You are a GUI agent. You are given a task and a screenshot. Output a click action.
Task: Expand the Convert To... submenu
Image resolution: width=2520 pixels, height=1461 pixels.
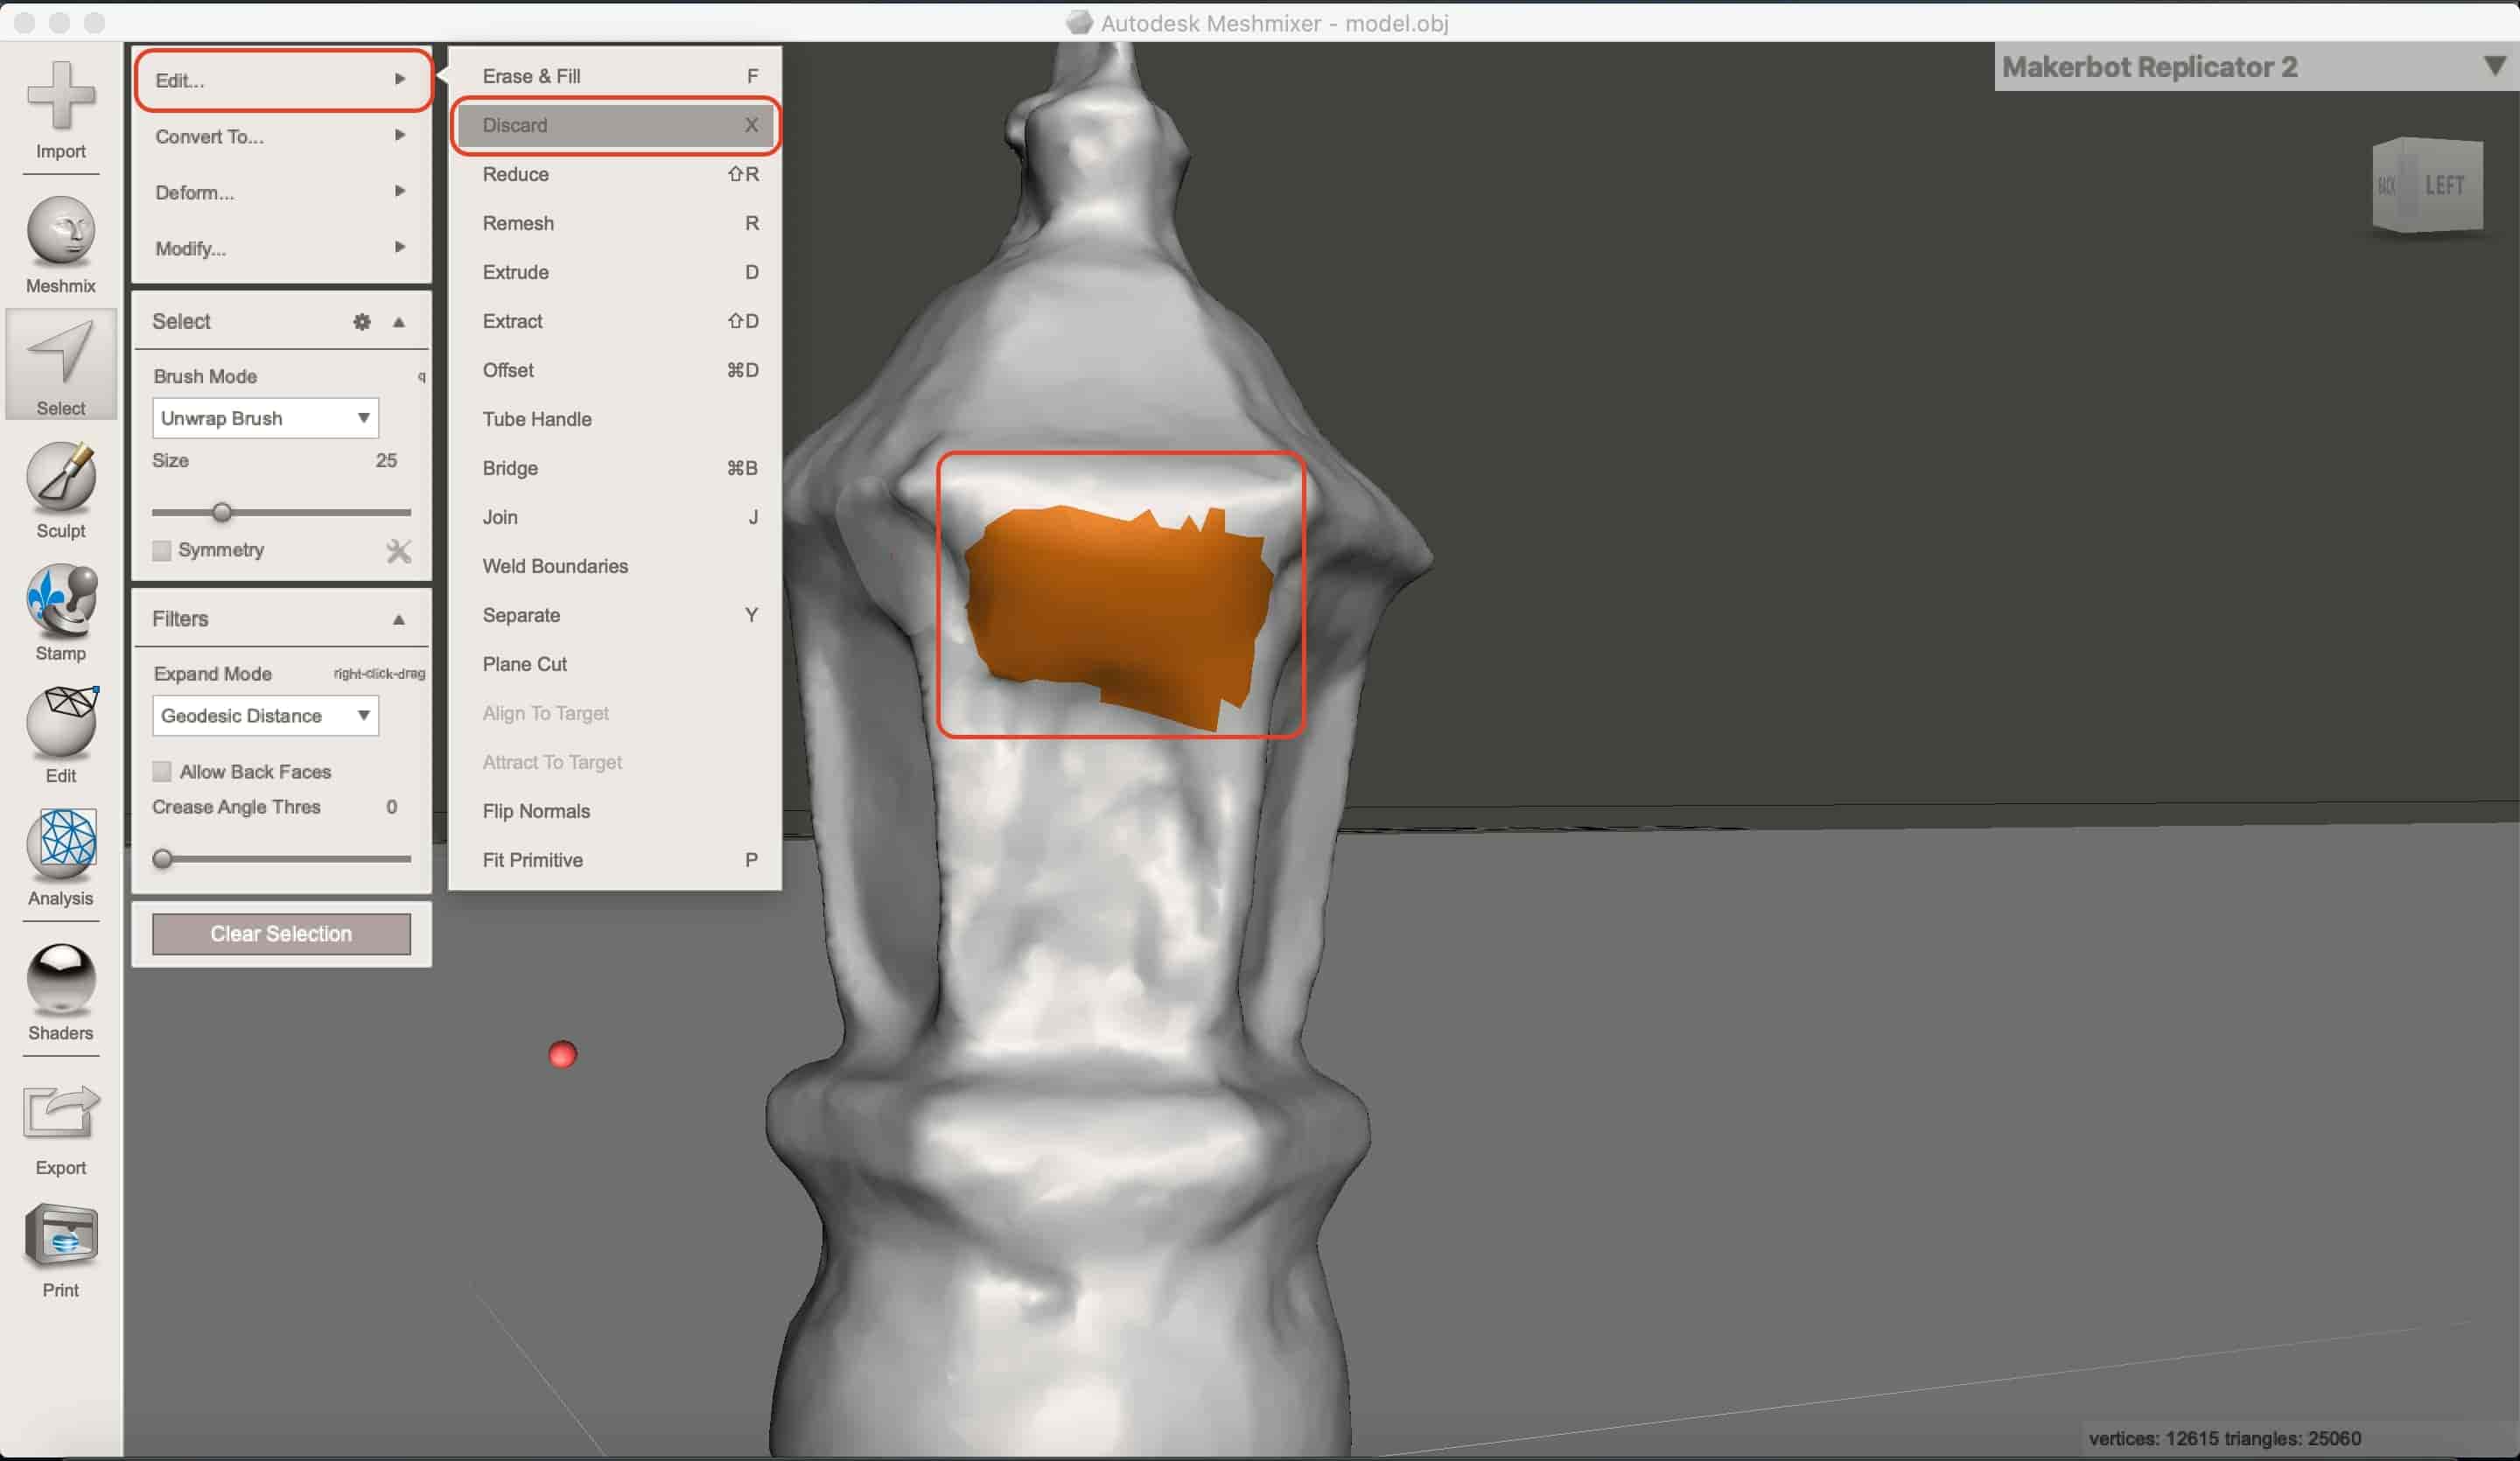coord(283,136)
